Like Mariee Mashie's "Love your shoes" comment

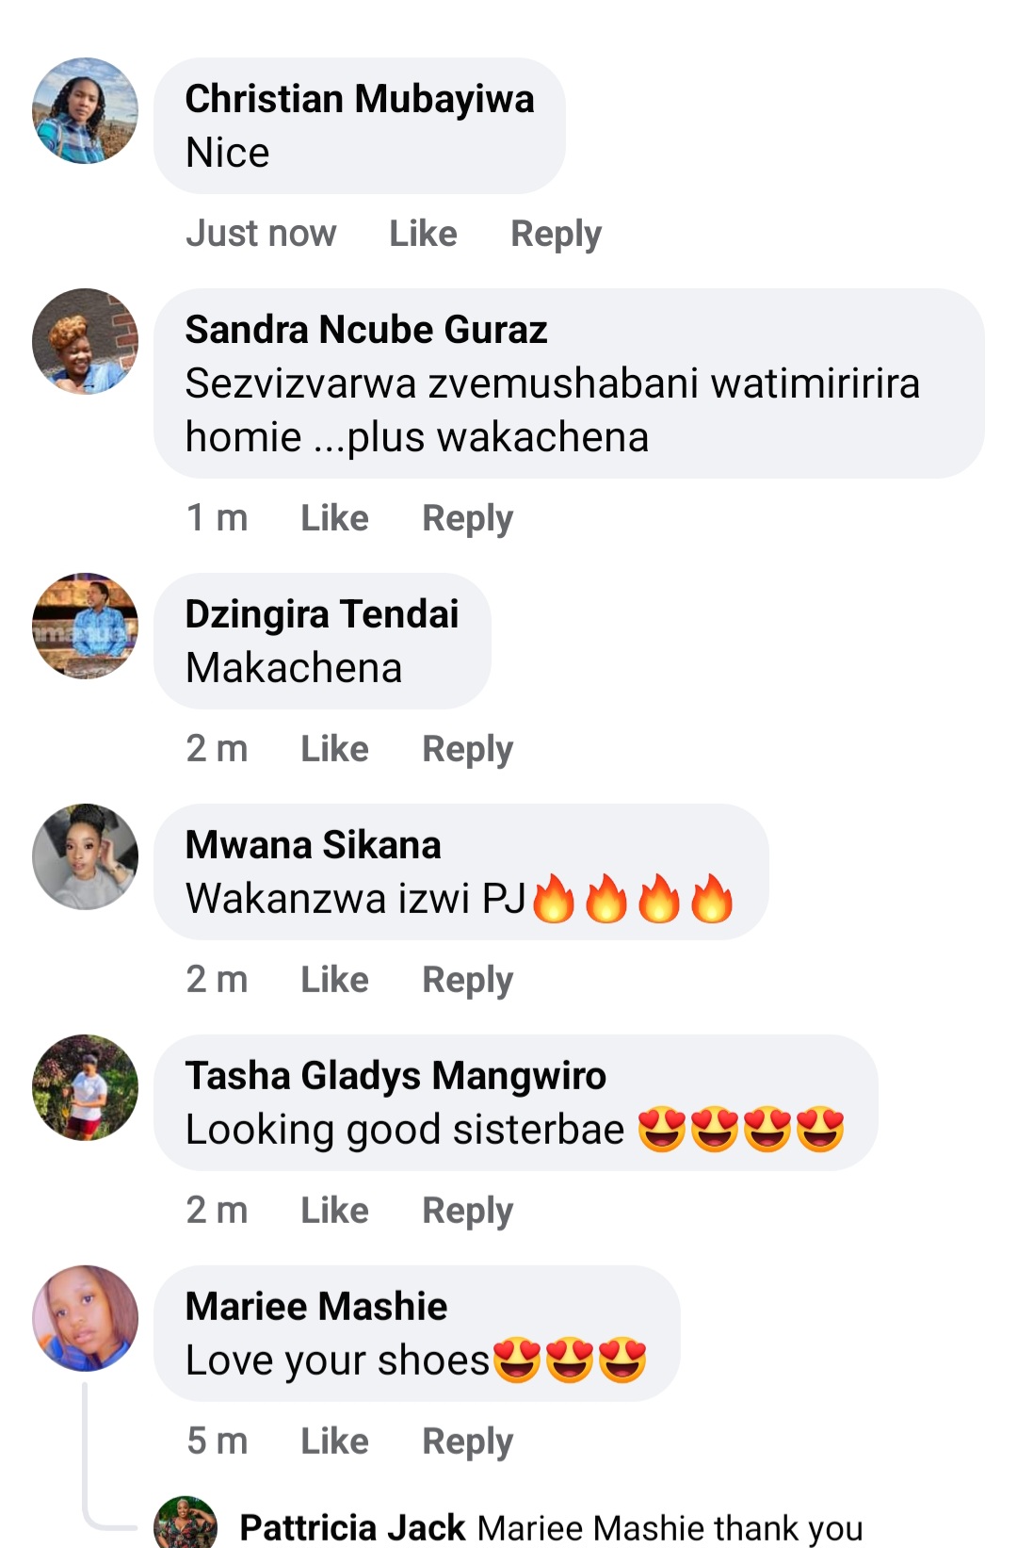334,1442
